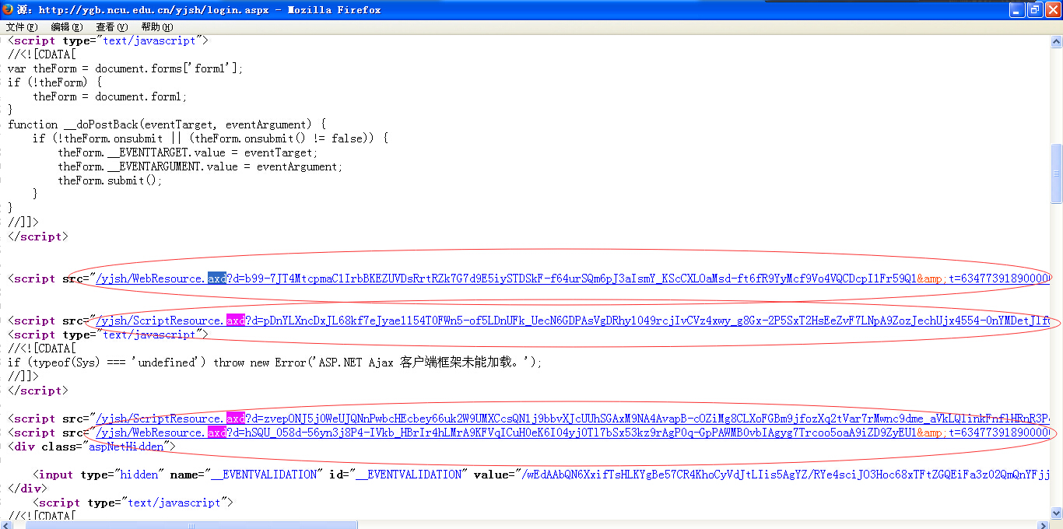This screenshot has height=529, width=1063.
Task: Open WebResource.axd link starting d=b99-7JT4
Action: [x=573, y=279]
